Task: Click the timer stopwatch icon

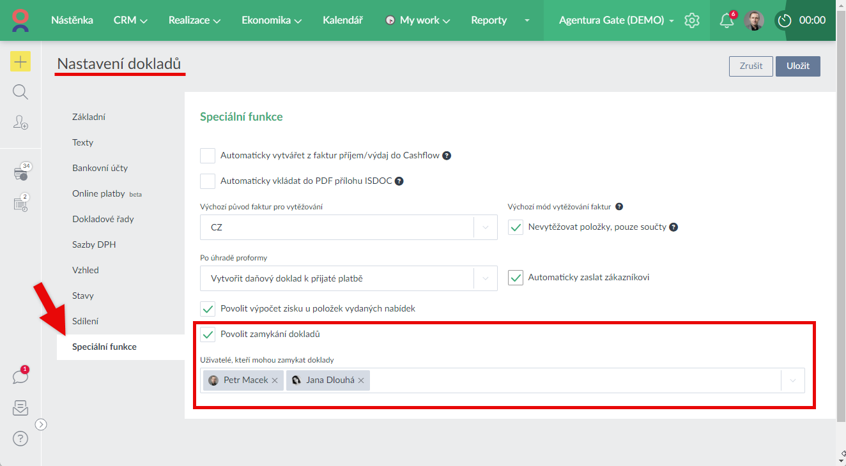Action: click(785, 20)
